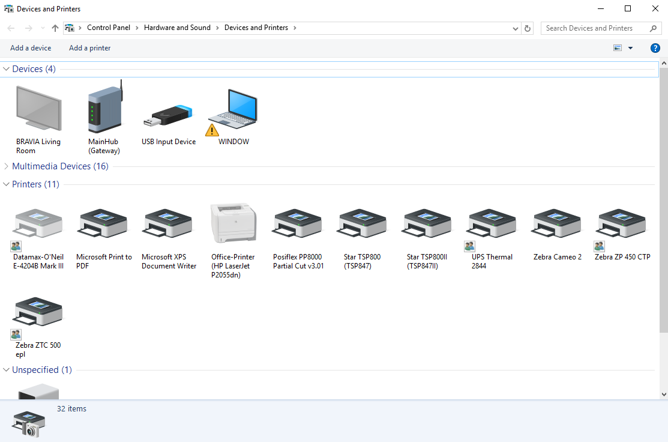Click the Unspecified device icon at bottom
This screenshot has height=442, width=668.
[x=38, y=392]
